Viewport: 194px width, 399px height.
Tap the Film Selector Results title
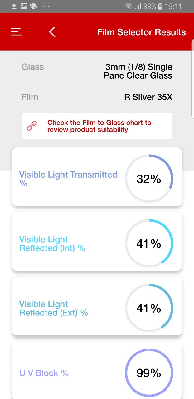click(x=142, y=32)
